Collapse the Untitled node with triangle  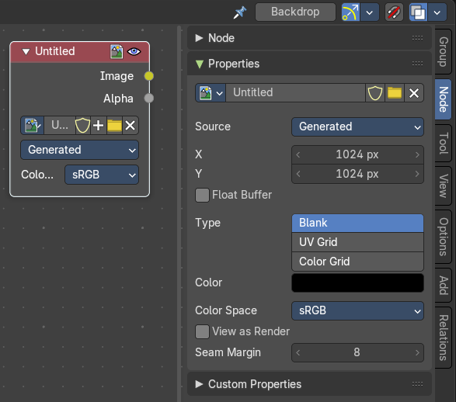(26, 52)
